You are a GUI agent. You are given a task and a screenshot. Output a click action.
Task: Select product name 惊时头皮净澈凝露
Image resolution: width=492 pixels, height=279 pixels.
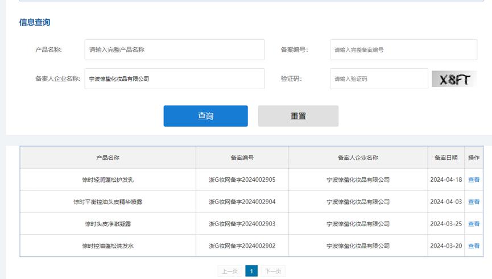click(108, 224)
